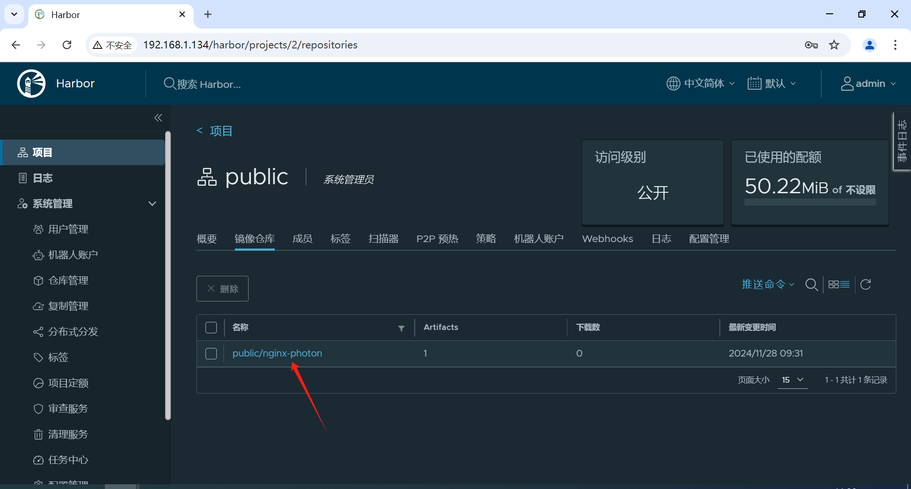Reload the browser page

[67, 45]
